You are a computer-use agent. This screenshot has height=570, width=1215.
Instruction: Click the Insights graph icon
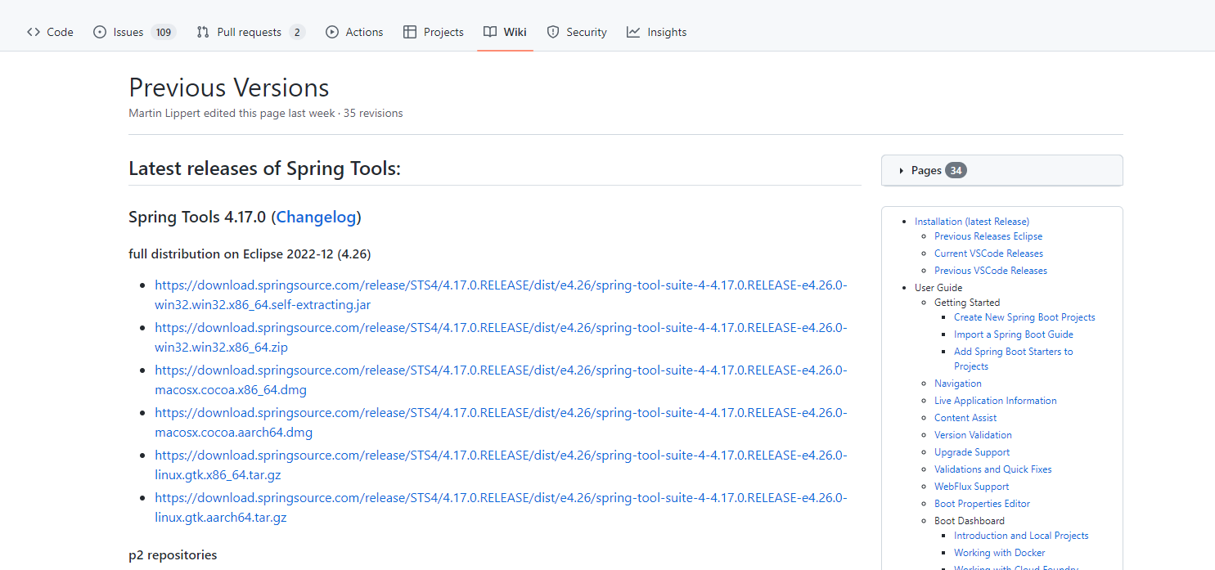pos(633,32)
